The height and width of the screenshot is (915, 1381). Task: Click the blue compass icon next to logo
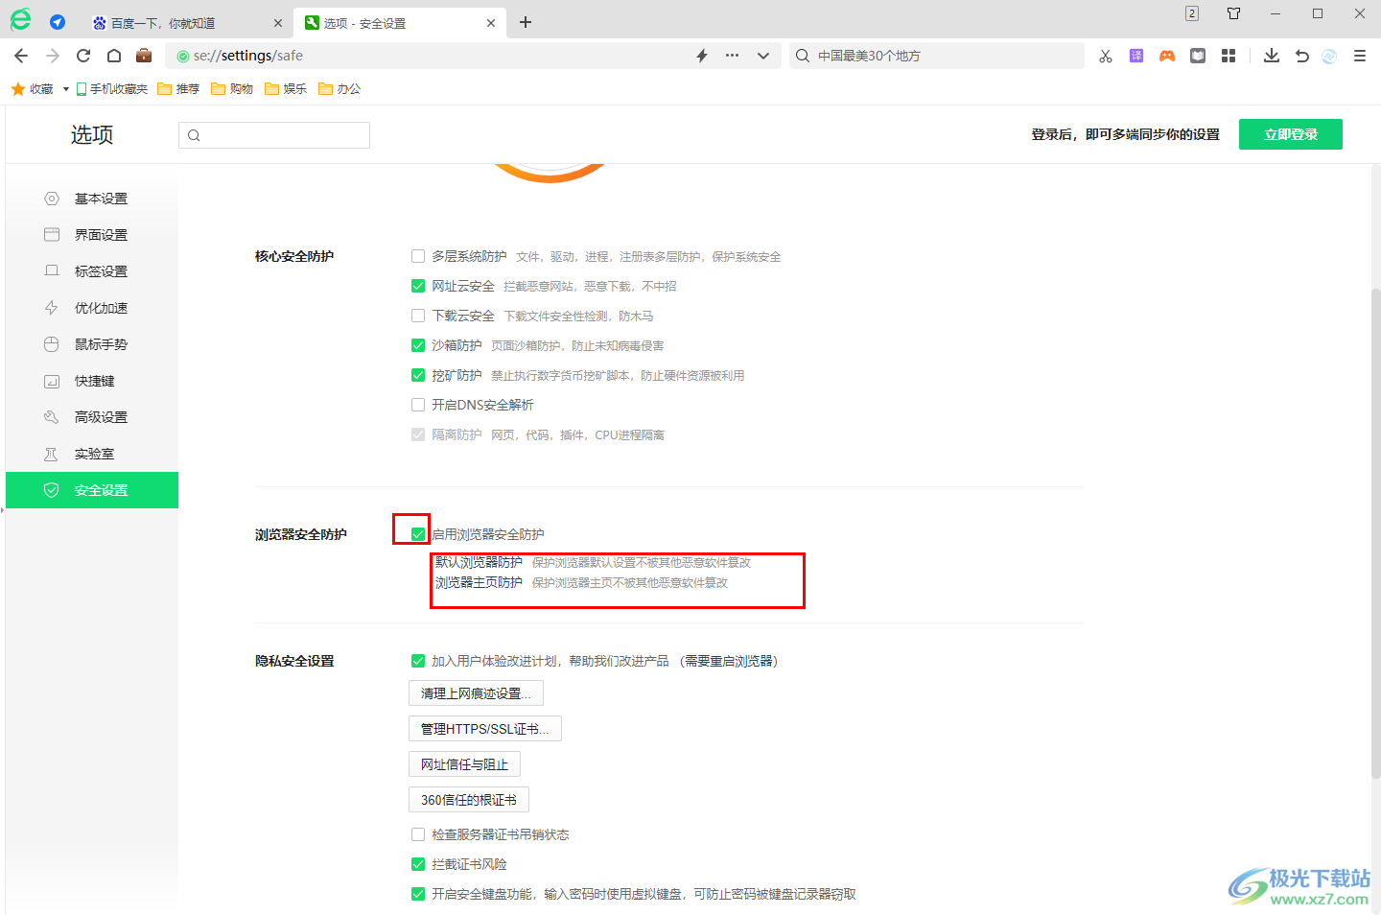click(58, 22)
